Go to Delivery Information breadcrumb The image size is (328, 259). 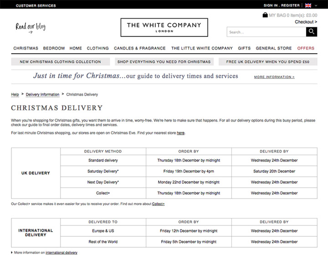(x=42, y=95)
